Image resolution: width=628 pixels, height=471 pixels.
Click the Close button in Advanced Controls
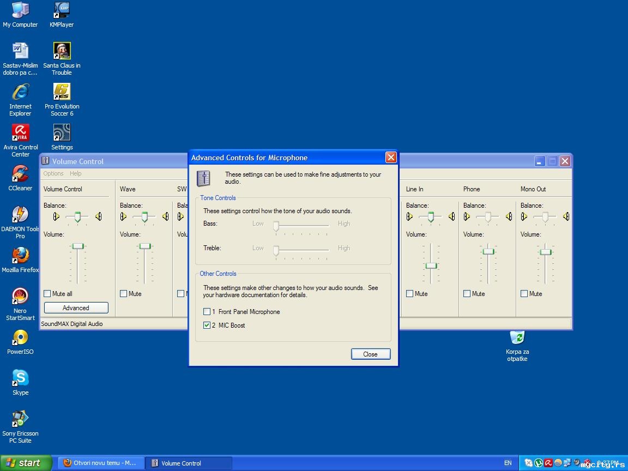[x=371, y=354]
